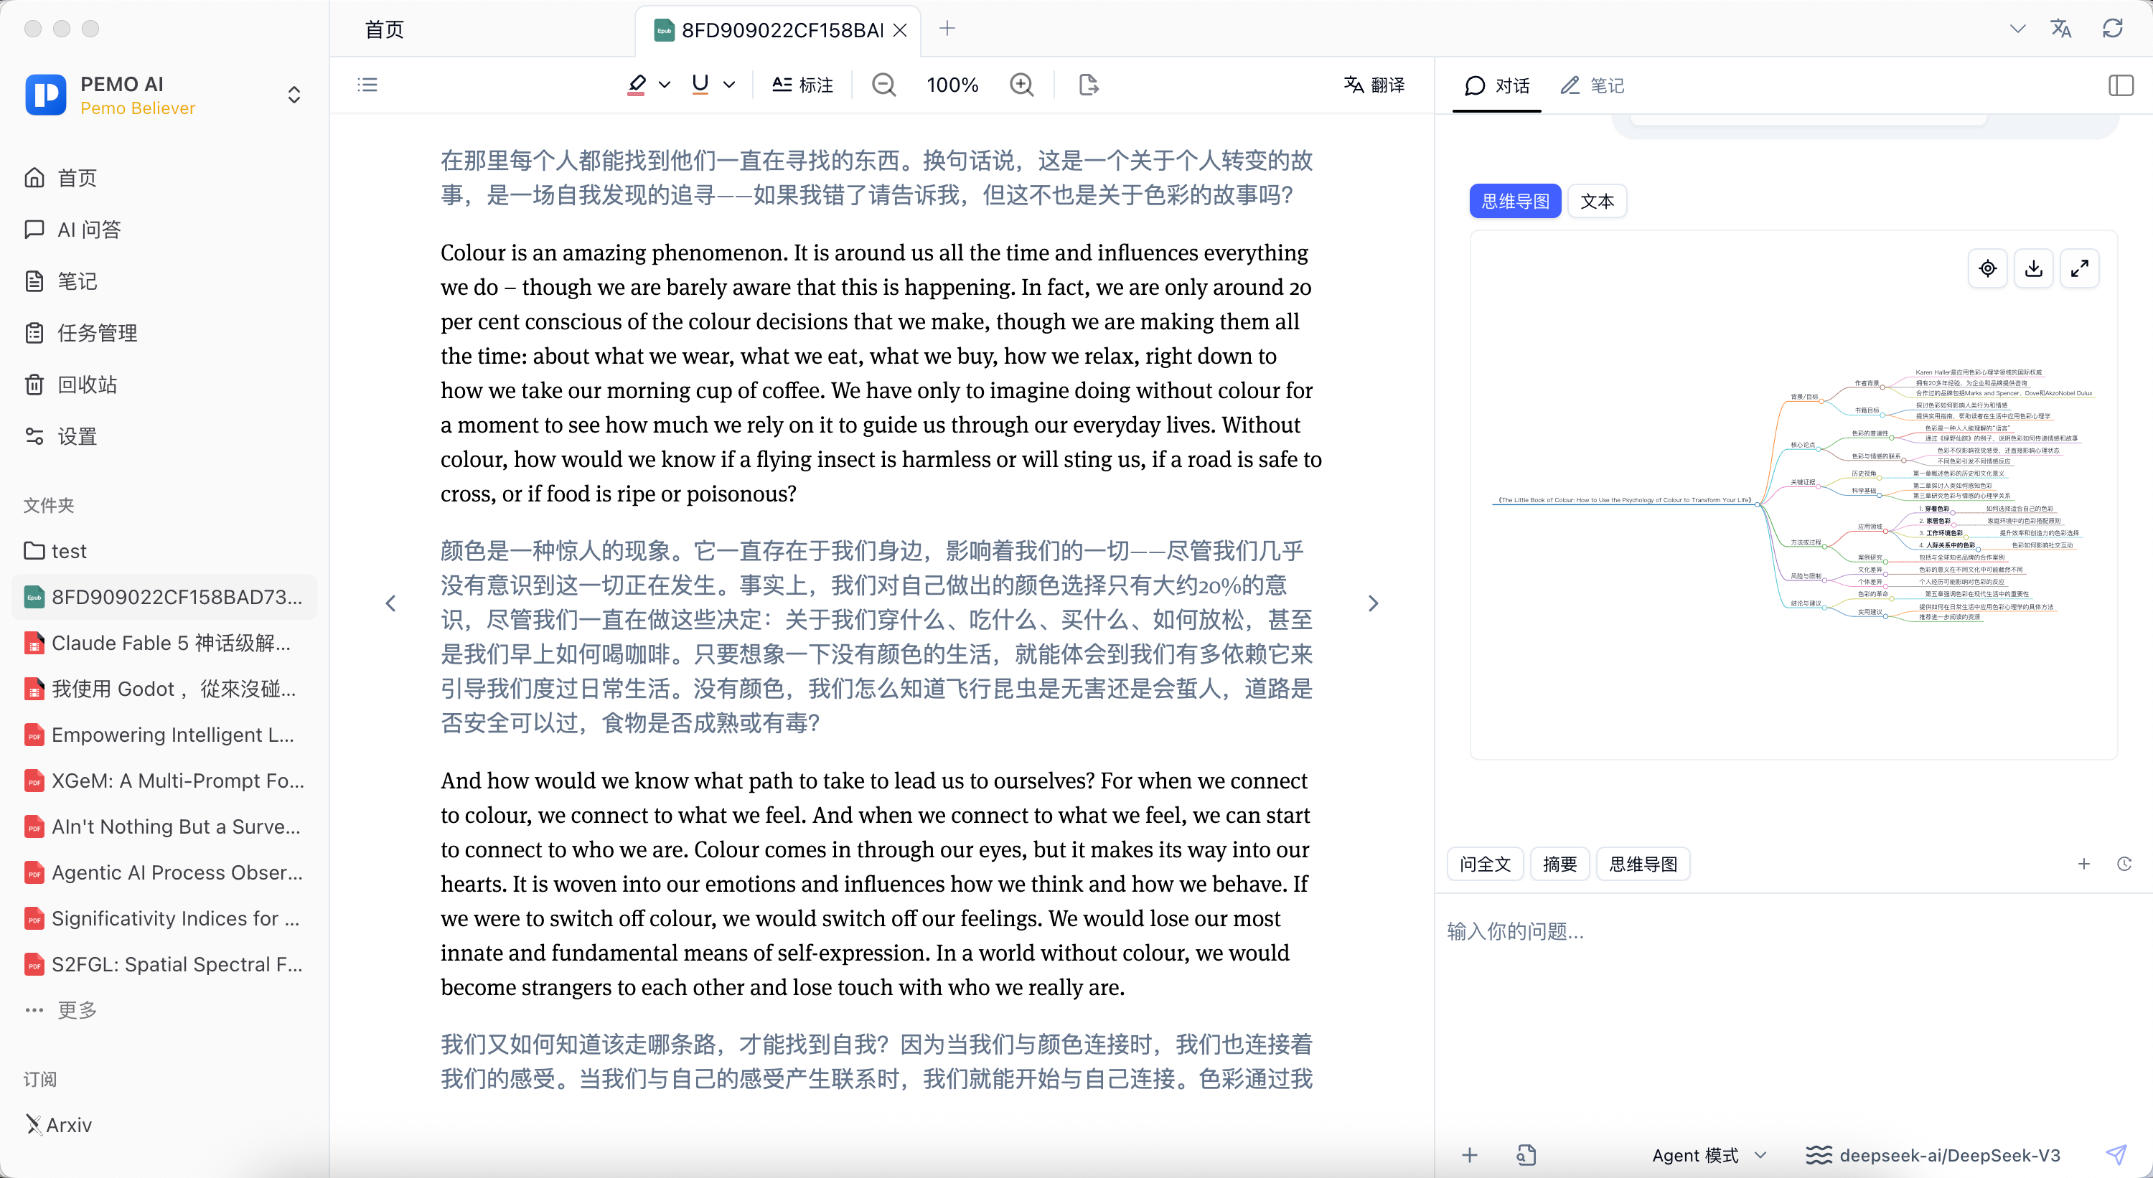Select the 思维导图 view toggle
Screen dimensions: 2153x1178
pyautogui.click(x=1514, y=200)
